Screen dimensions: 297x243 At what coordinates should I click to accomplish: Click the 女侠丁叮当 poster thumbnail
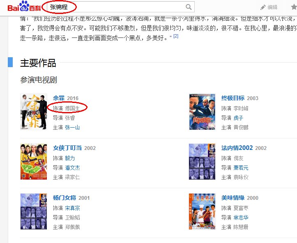coord(34,161)
